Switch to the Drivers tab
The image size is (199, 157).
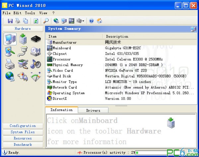pos(93,110)
